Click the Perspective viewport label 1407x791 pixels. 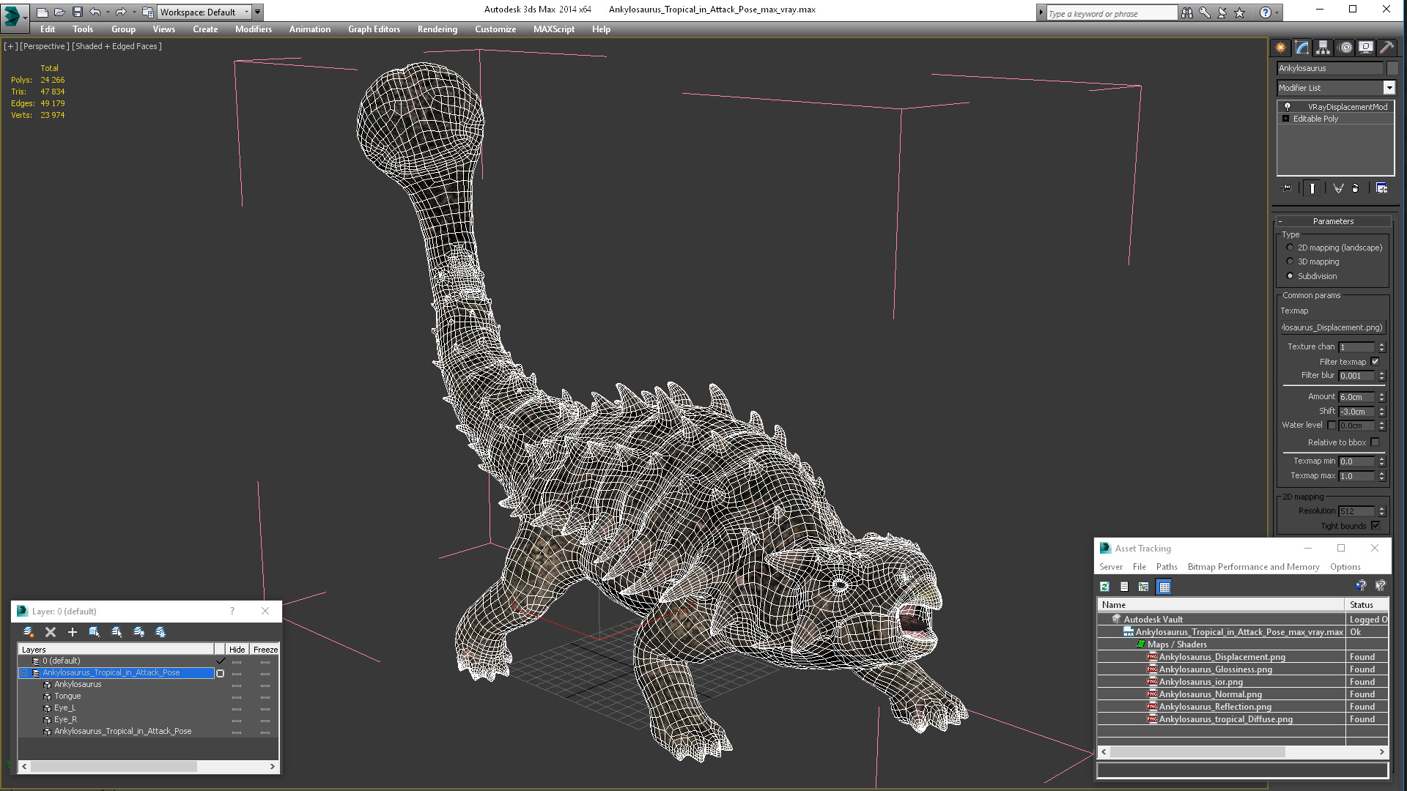point(44,46)
